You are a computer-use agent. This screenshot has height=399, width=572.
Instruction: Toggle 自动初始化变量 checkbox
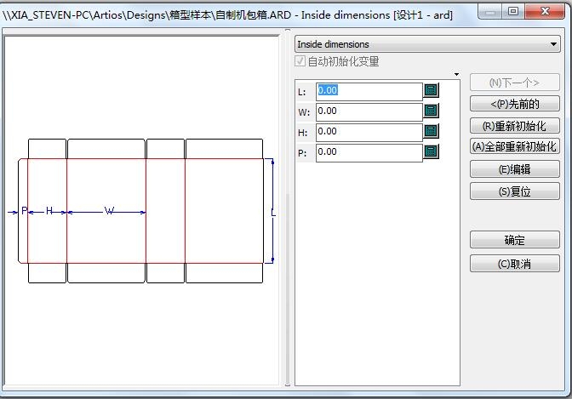point(300,61)
